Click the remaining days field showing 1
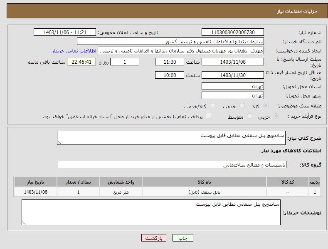Viewport: 328px width, 249px height. point(125,62)
